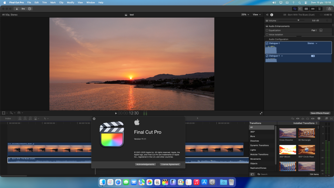Open the Trim menu
This screenshot has height=188, width=334.
44,3
